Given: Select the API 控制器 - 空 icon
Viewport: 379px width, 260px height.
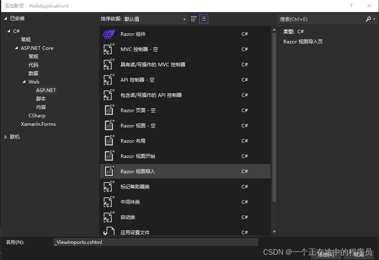Looking at the screenshot, I should (x=109, y=80).
